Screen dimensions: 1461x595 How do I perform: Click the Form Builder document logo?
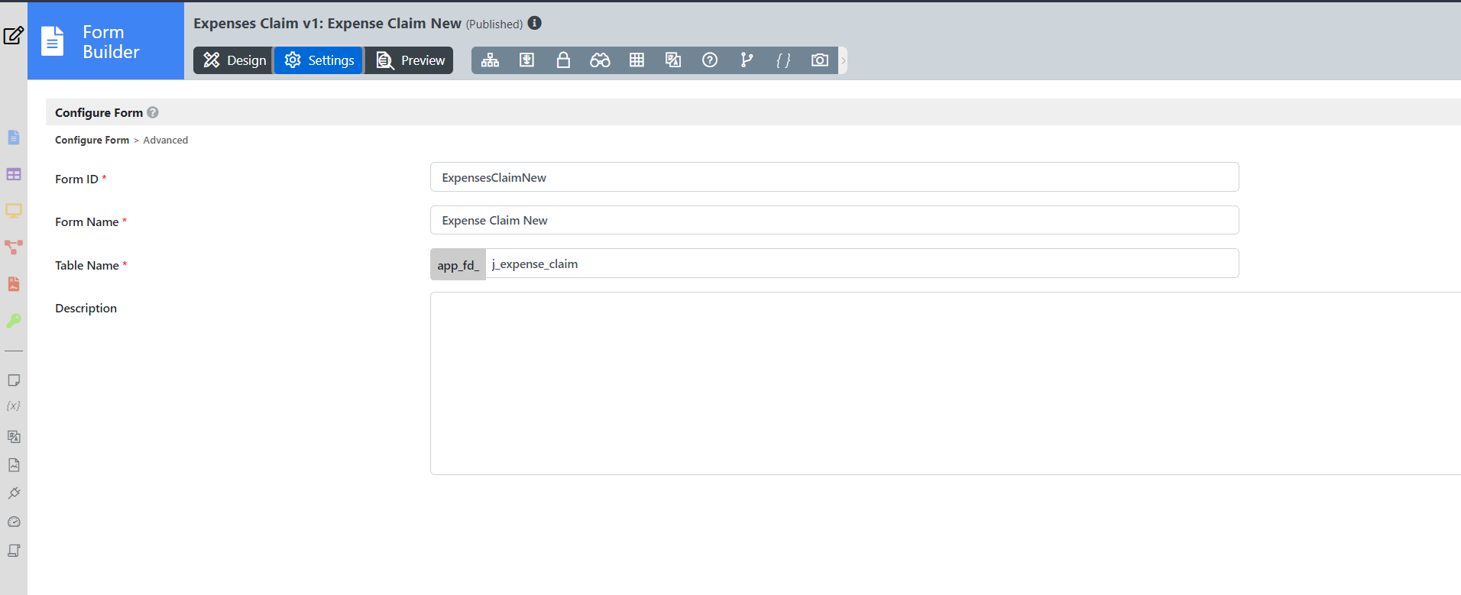[x=52, y=41]
